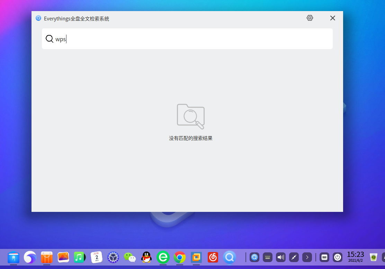
Task: Open the onscreen keyboard tray icon
Action: (x=324, y=258)
